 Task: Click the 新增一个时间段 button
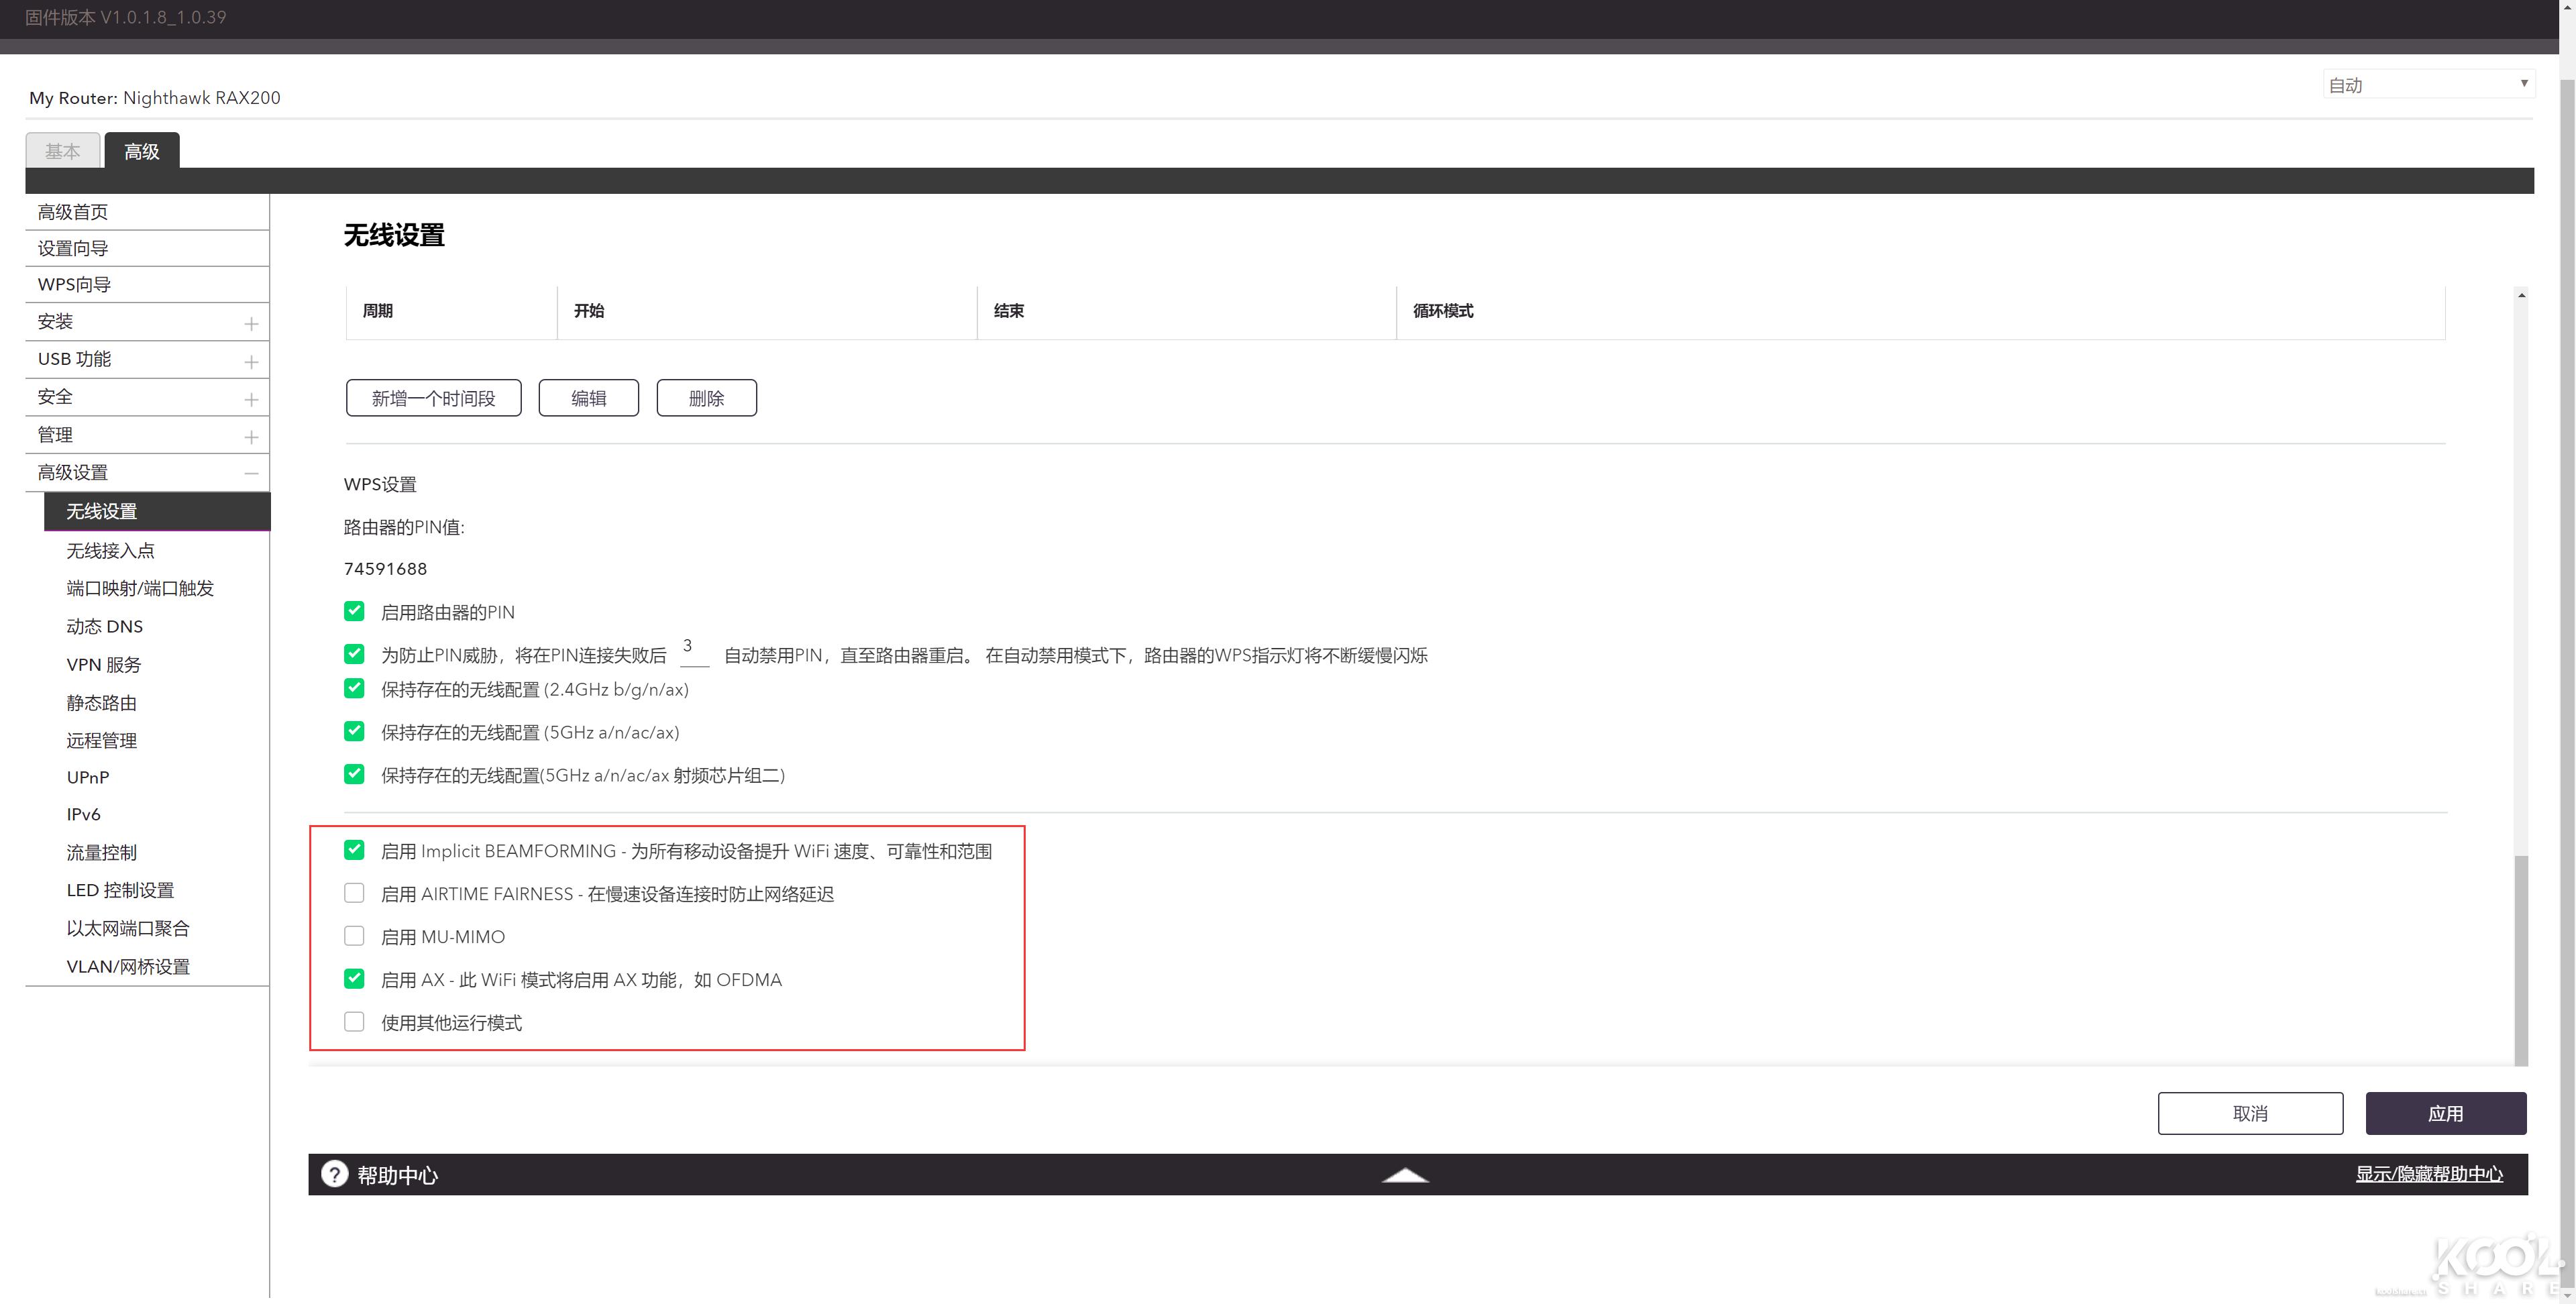433,397
